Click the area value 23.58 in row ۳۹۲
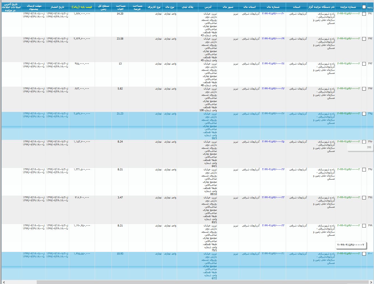This screenshot has width=374, height=284. pyautogui.click(x=120, y=39)
